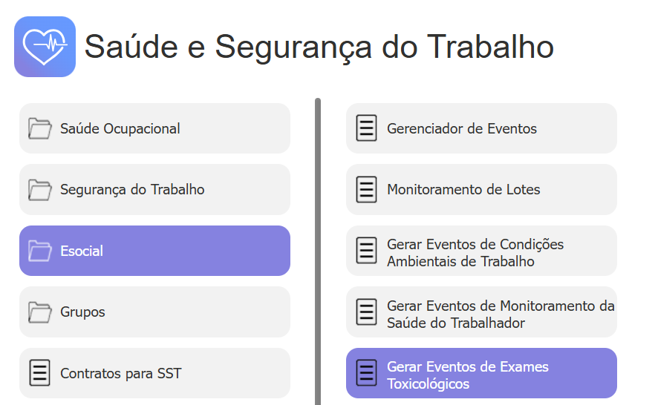655x405 pixels.
Task: Select the Esocial menu item
Action: click(82, 251)
